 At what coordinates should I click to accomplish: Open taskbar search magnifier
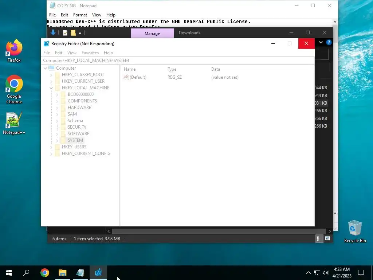coord(26,273)
